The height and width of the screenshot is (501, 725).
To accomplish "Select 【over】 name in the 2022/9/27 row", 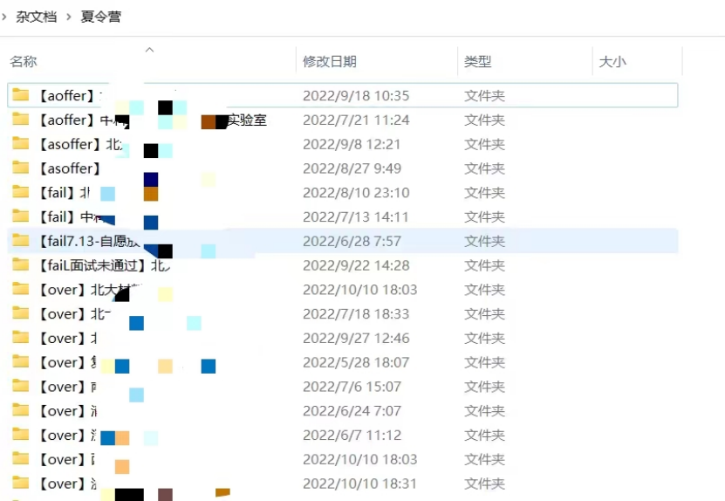I will (x=62, y=338).
